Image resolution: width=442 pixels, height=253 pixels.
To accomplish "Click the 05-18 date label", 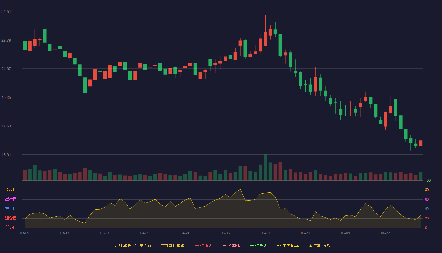I will [265, 233].
